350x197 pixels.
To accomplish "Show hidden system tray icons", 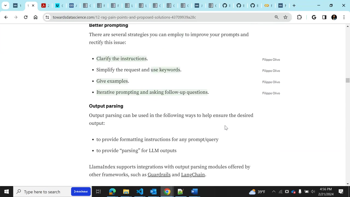I will tap(274, 192).
